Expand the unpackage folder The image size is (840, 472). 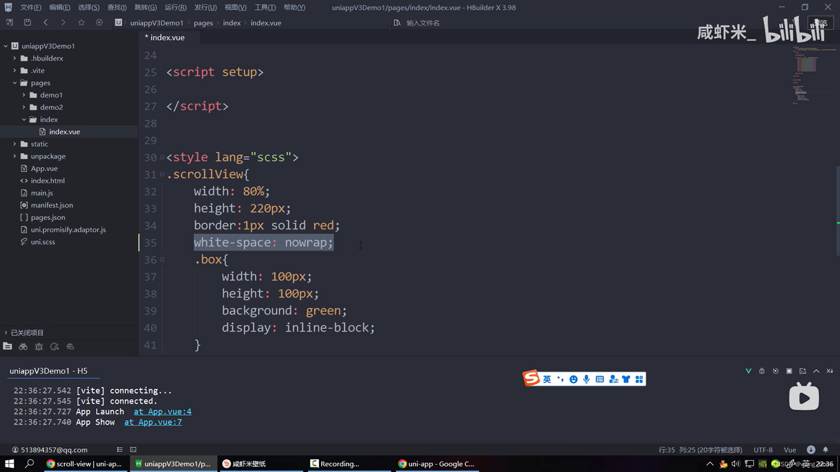[14, 156]
